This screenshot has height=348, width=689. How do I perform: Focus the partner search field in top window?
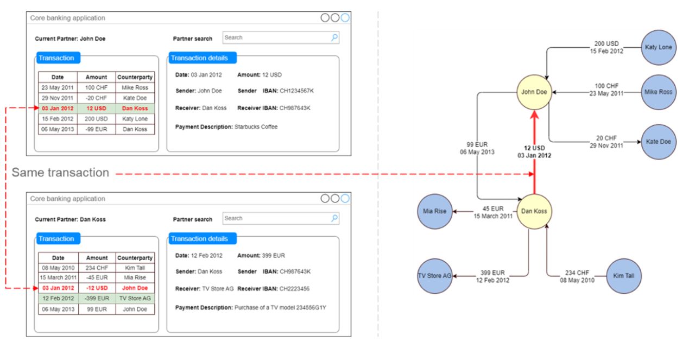pos(276,37)
